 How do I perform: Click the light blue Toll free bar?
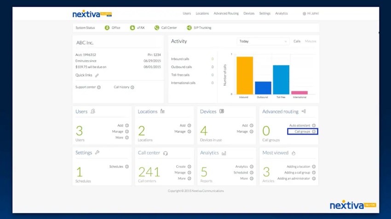281,79
